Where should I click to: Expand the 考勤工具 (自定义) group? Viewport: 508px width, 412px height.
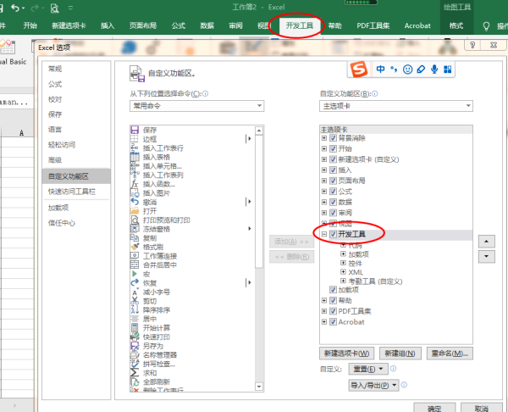pos(343,281)
